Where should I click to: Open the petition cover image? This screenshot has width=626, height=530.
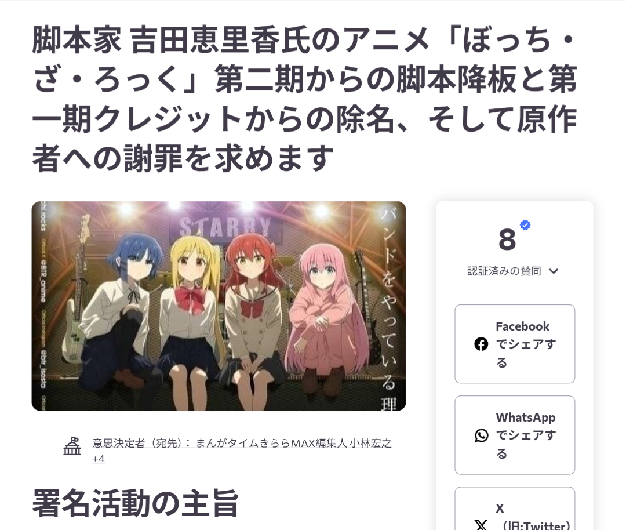tap(219, 306)
